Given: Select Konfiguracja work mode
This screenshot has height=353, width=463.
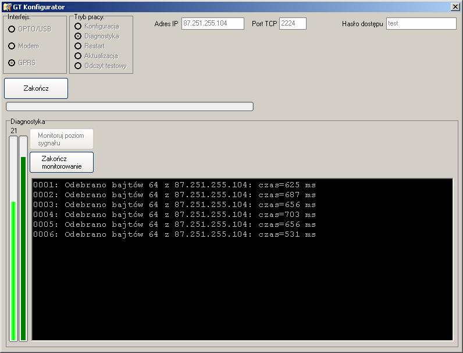Looking at the screenshot, I should pyautogui.click(x=78, y=26).
